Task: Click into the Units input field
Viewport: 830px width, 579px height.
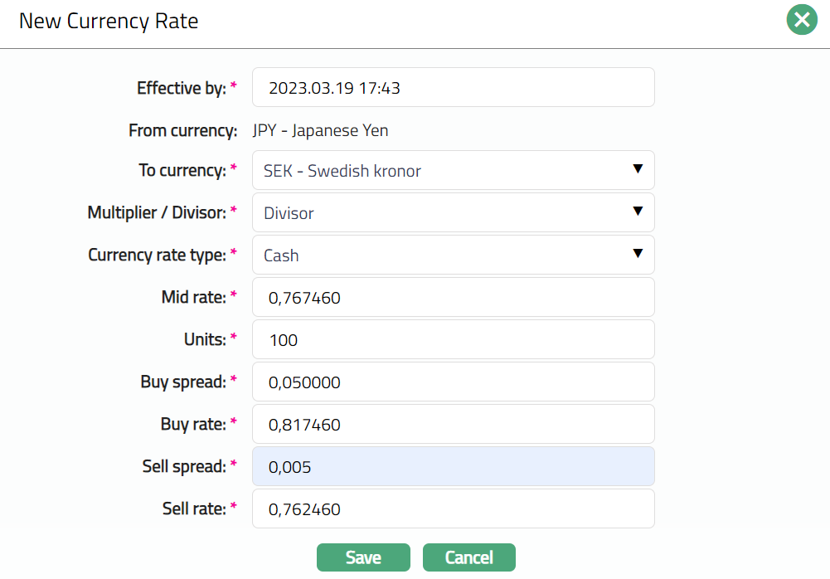Action: coord(453,340)
